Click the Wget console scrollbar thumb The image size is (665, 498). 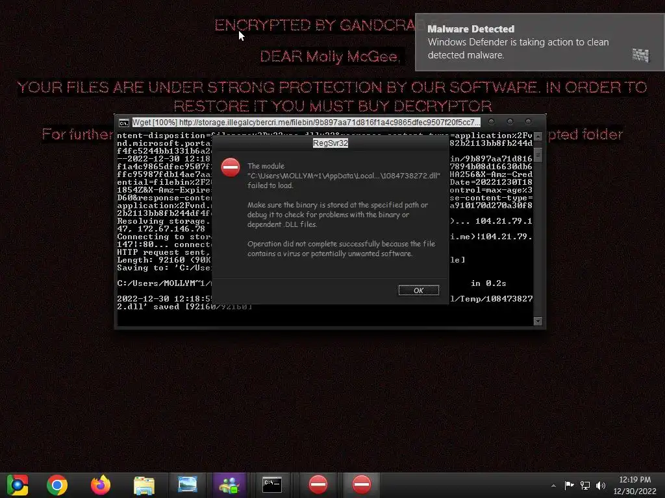tap(538, 154)
